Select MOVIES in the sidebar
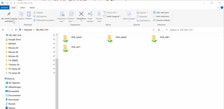 tap(12, 44)
